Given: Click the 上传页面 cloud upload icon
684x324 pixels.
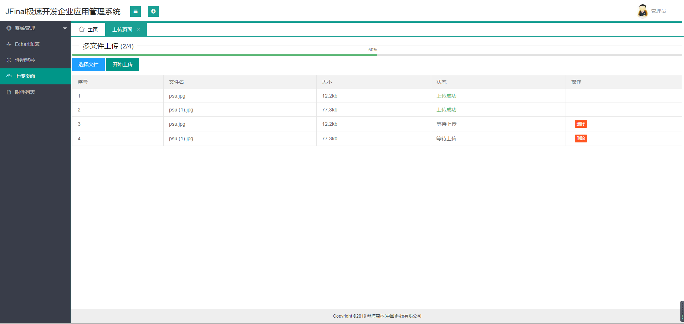Looking at the screenshot, I should (9, 76).
